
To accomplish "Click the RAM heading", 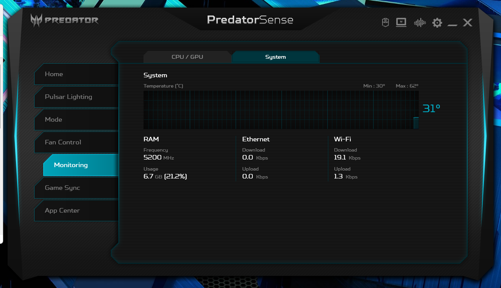I will click(151, 139).
